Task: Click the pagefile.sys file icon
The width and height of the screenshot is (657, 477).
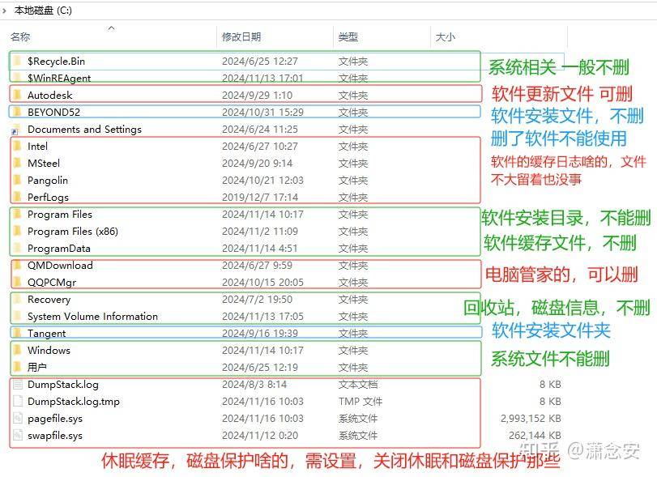Action: (18, 418)
